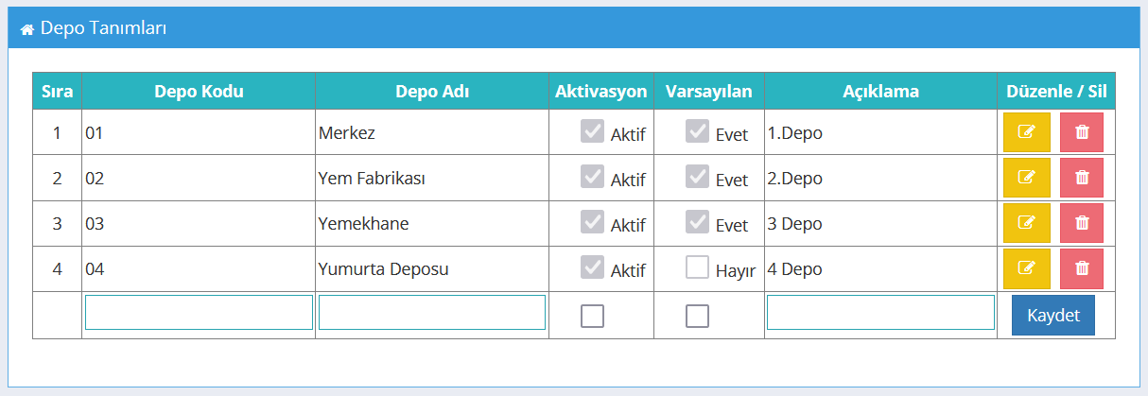The width and height of the screenshot is (1148, 396).
Task: Edit the Merkez depot row
Action: point(1027,132)
